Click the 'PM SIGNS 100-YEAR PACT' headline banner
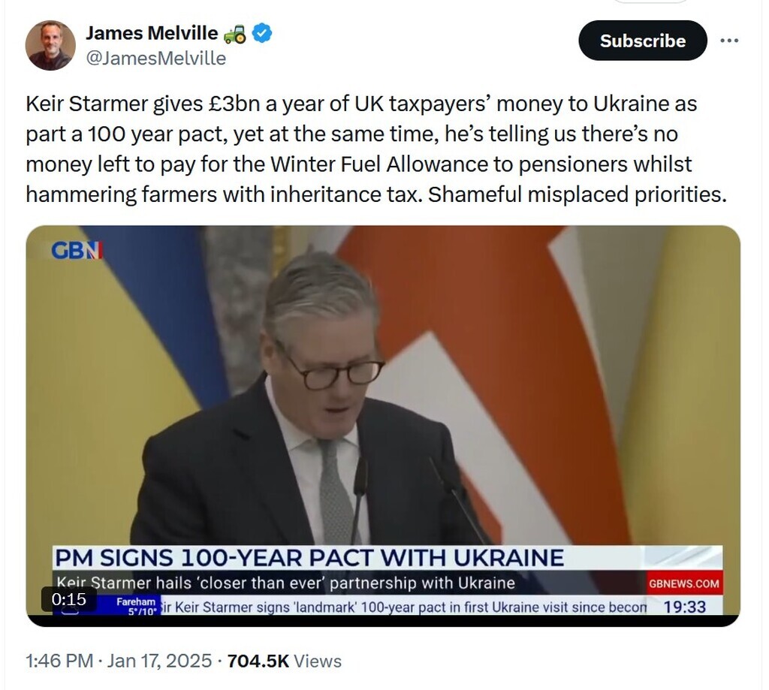 click(309, 558)
